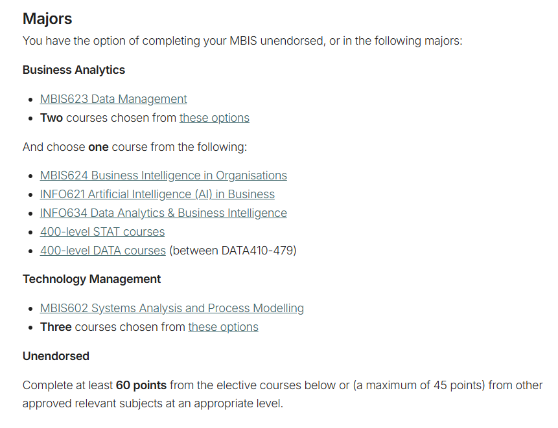Screen dimensions: 558x428
Task: Open "these options" link under Technology Management
Action: 224,327
